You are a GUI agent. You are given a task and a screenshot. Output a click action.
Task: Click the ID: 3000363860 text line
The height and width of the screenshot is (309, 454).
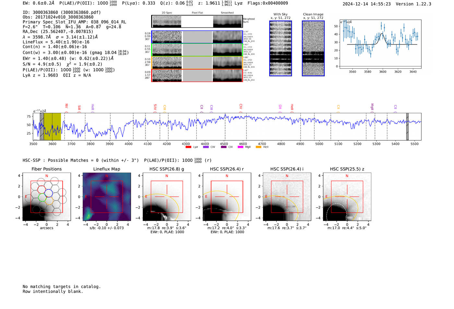(62, 12)
